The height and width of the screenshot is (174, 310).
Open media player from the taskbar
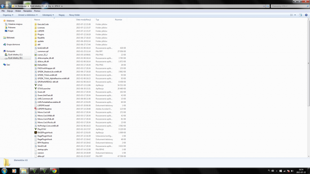coord(14,171)
